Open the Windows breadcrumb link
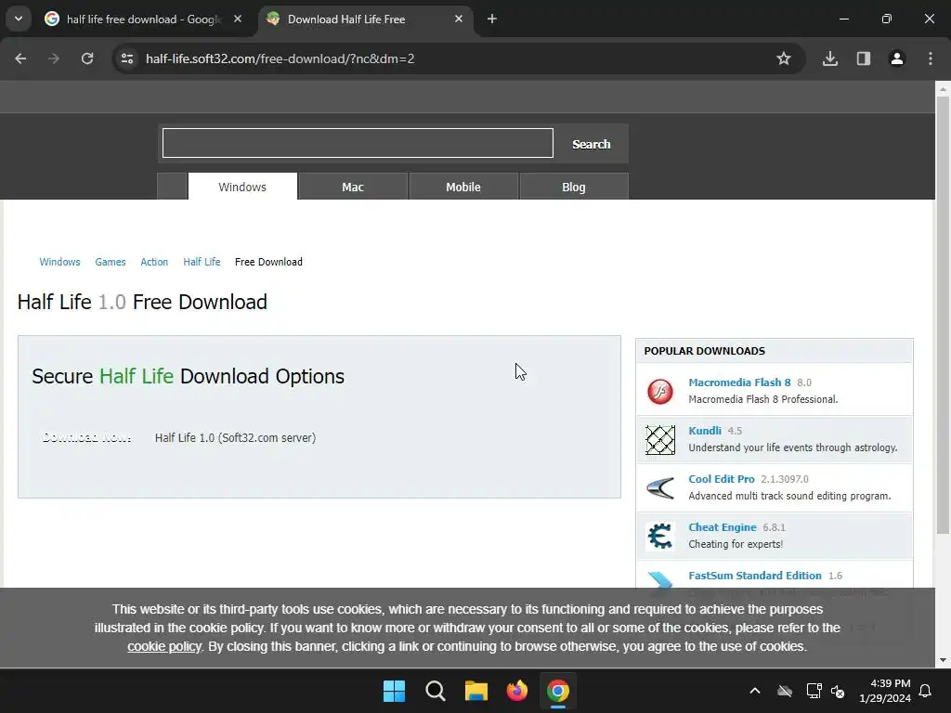Screen dimensions: 951x713 point(59,262)
